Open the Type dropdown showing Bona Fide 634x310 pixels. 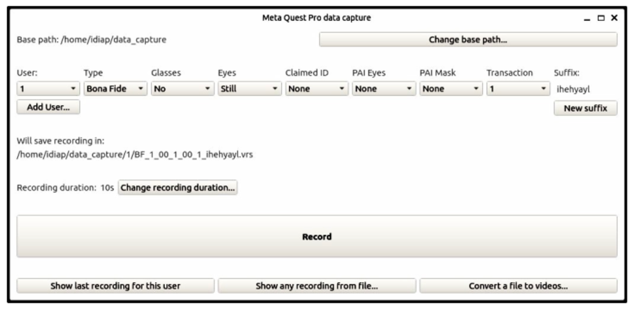coord(115,89)
